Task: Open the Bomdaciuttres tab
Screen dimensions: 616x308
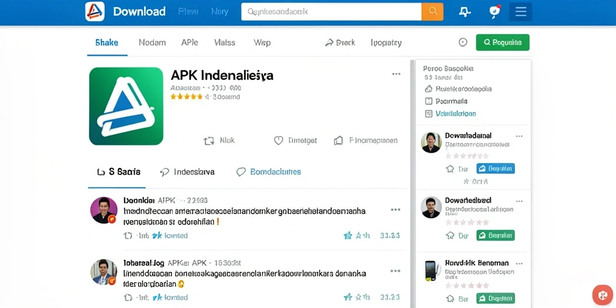Action: click(x=269, y=171)
